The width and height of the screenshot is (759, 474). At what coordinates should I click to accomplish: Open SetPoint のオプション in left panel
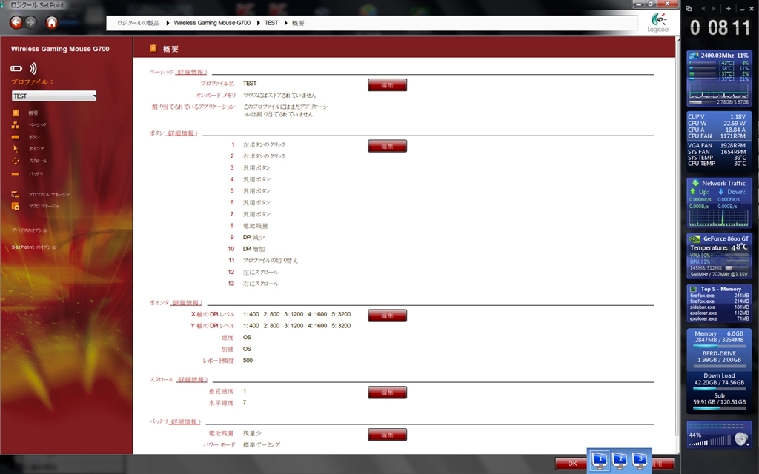34,247
